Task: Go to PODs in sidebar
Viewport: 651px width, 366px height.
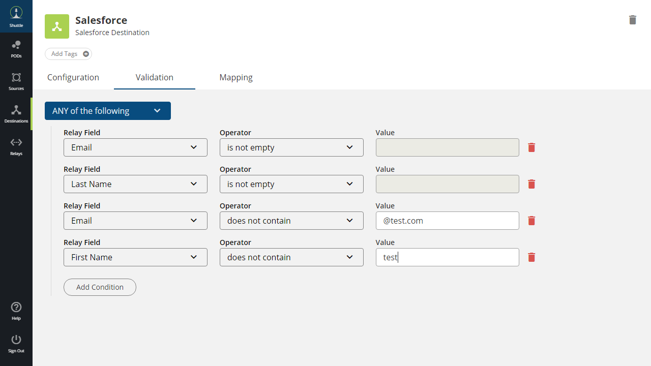Action: (16, 49)
